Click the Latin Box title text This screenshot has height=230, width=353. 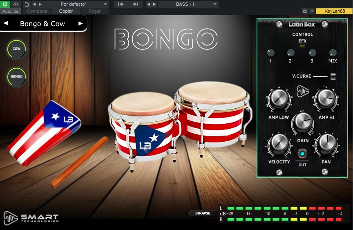click(302, 24)
